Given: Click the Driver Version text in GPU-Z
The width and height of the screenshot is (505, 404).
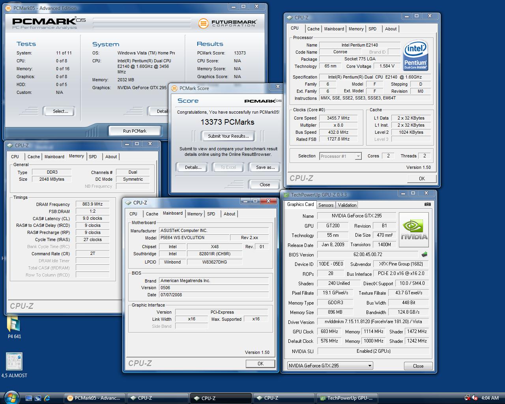Looking at the screenshot, I should pos(373,322).
